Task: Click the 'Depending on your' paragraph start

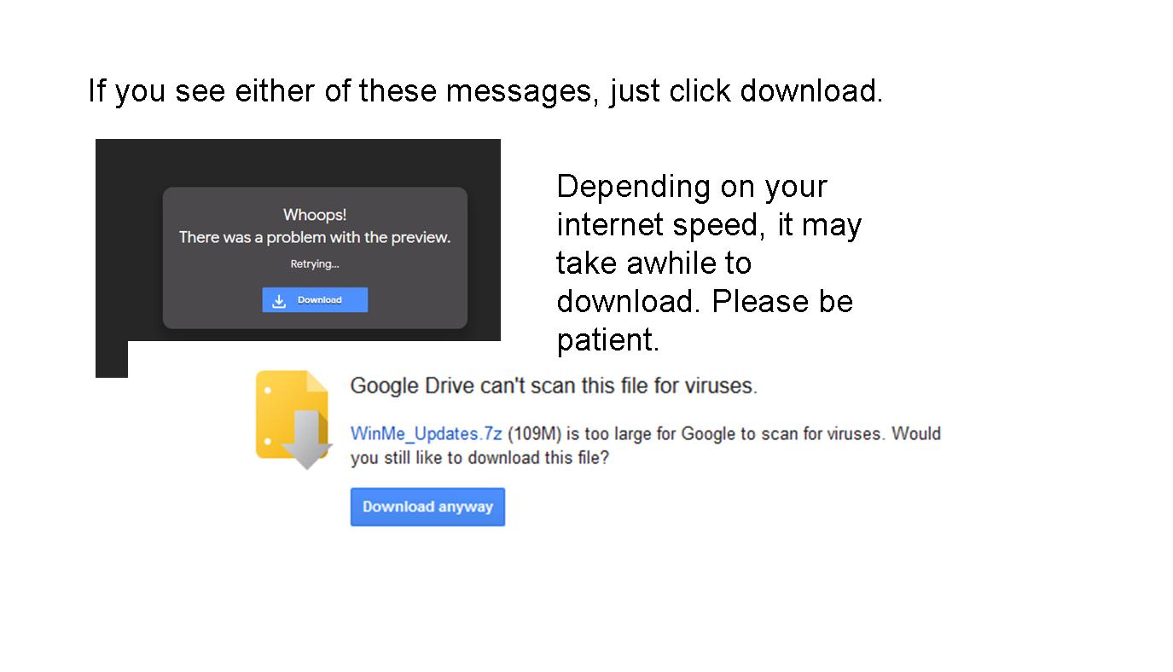Action: coord(692,186)
